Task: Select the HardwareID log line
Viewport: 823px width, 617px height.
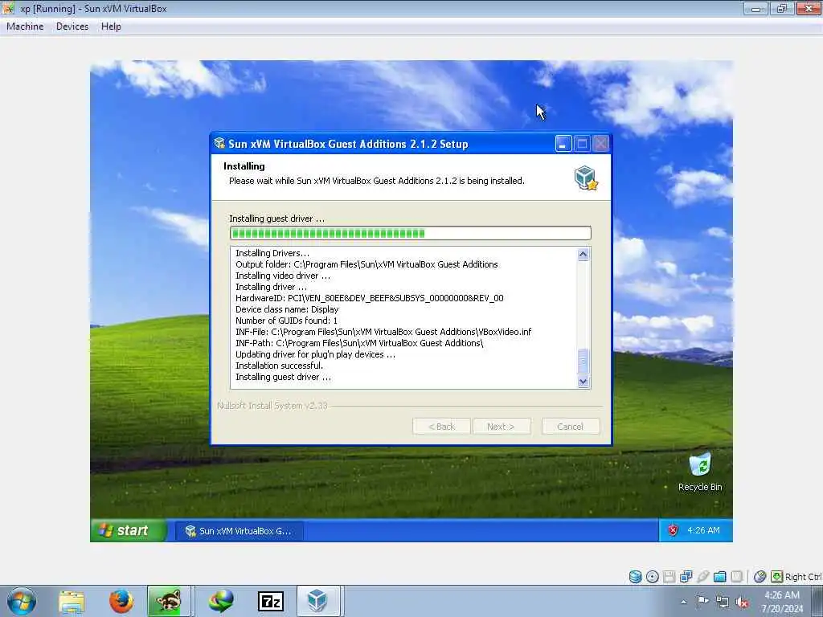Action: click(x=370, y=298)
